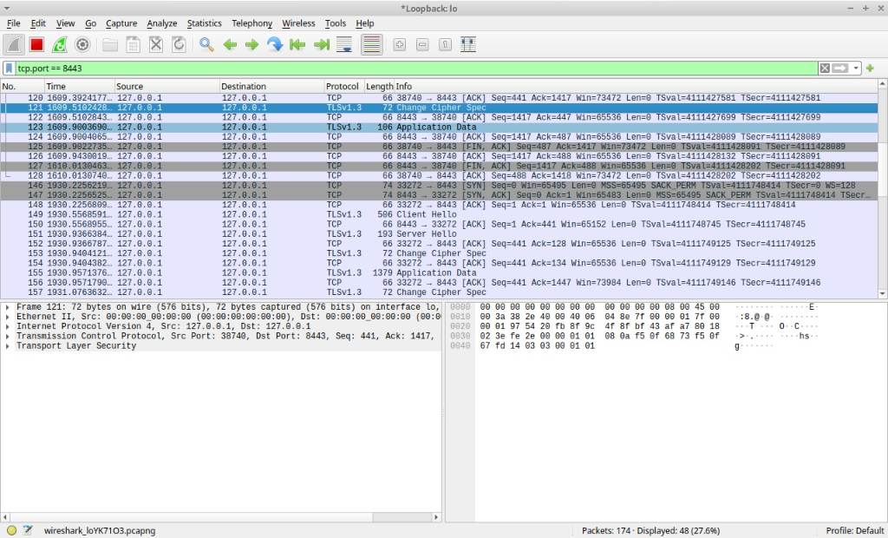Sort by the Destination column header
888x538 pixels.
click(x=271, y=86)
